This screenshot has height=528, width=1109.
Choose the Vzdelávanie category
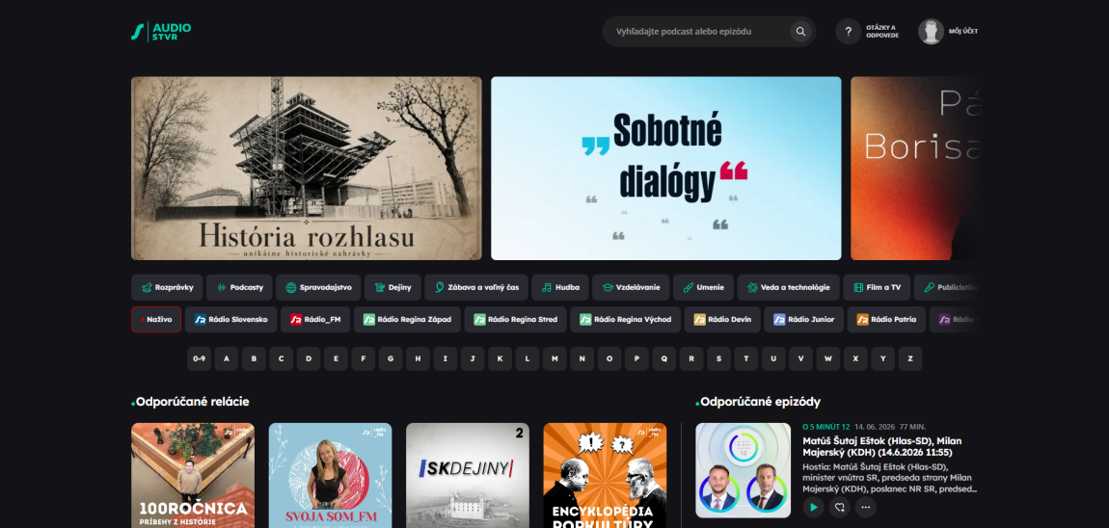(x=631, y=288)
